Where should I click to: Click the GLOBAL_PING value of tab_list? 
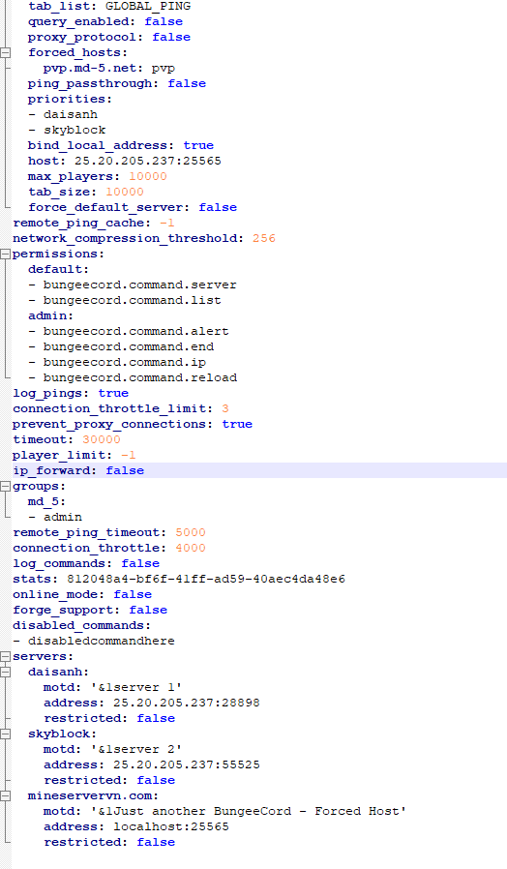click(147, 6)
